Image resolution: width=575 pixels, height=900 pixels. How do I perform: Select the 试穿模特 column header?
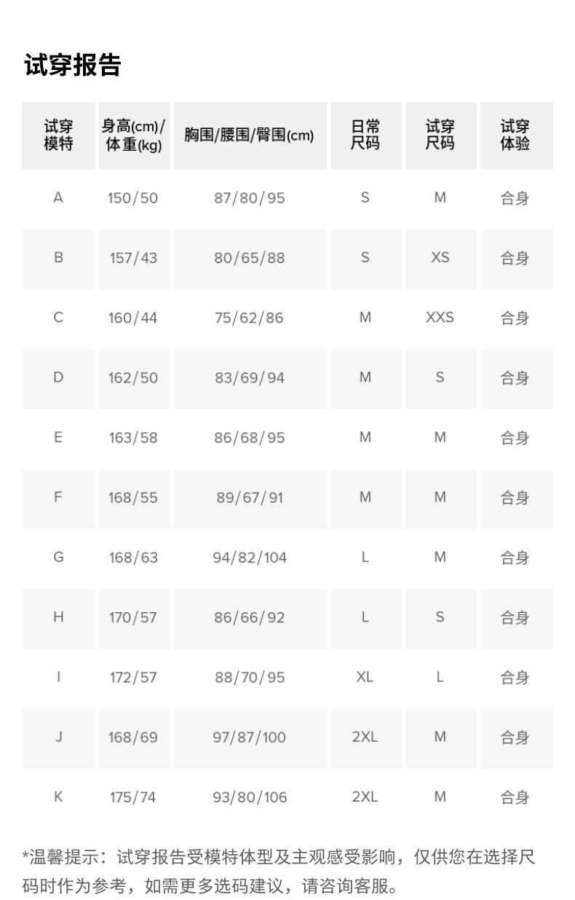(59, 136)
